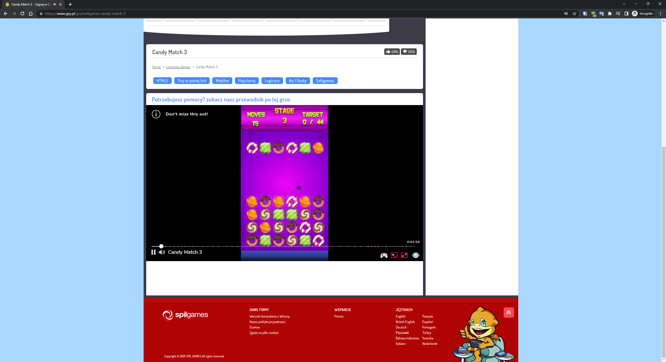666x362 pixels.
Task: Click the thumbs up rating icon
Action: 388,51
